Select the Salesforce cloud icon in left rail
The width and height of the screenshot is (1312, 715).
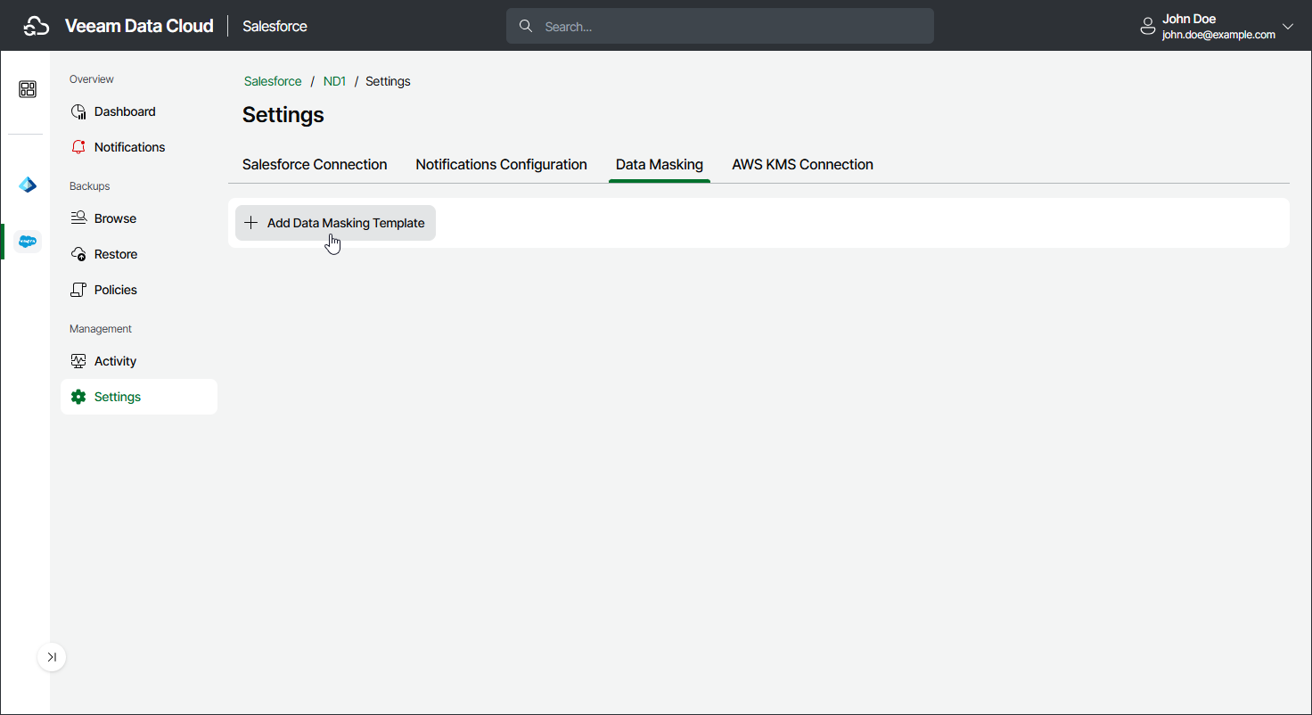click(x=28, y=241)
